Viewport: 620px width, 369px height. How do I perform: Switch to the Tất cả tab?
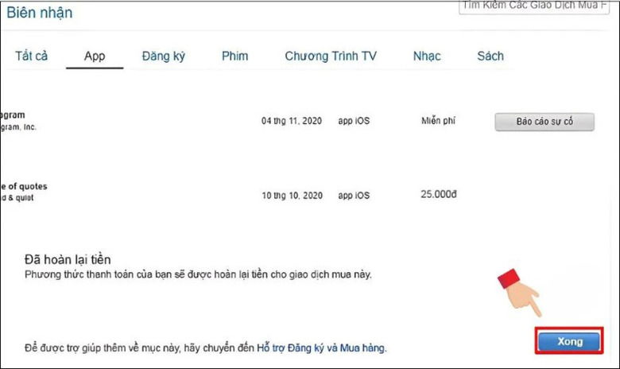(x=32, y=56)
